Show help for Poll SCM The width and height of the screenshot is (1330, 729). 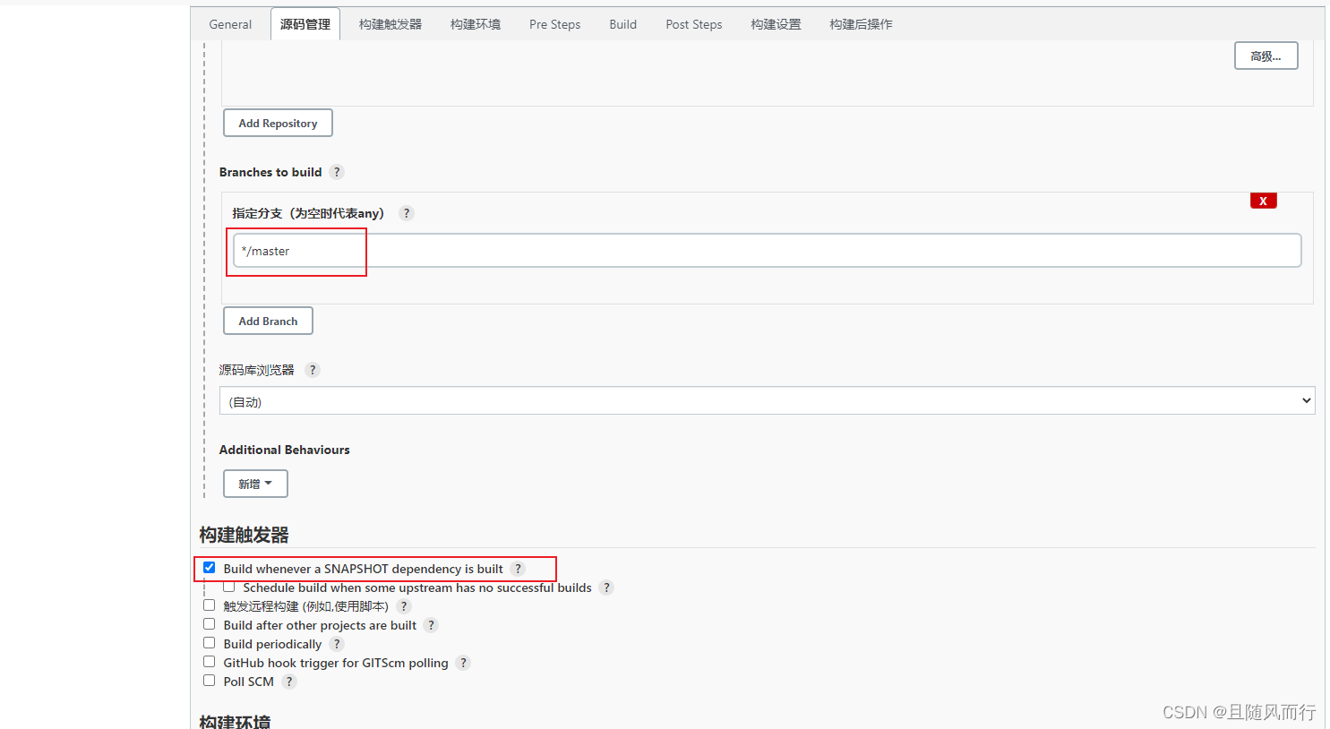tap(289, 682)
